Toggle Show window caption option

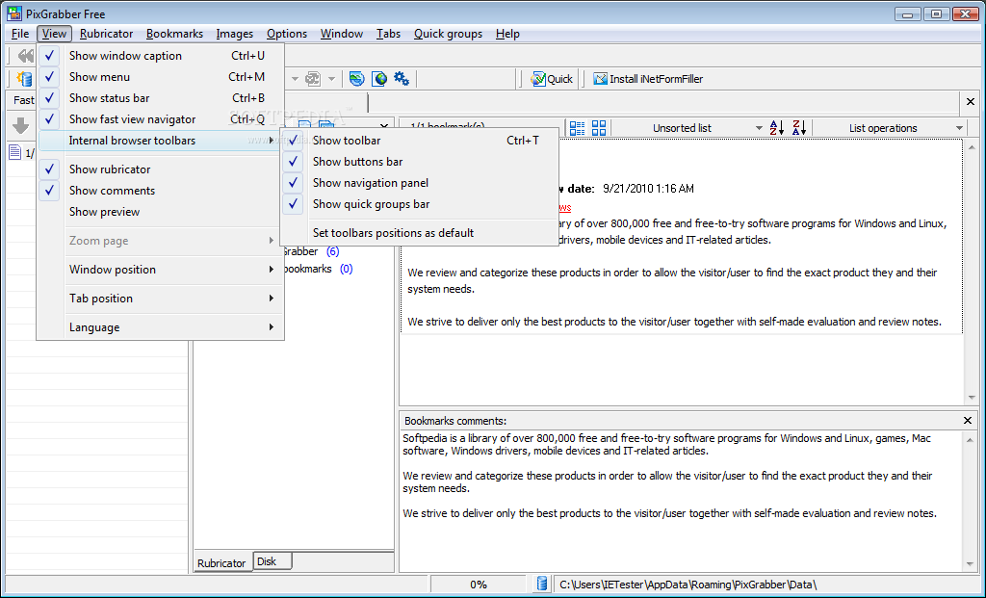(x=161, y=55)
